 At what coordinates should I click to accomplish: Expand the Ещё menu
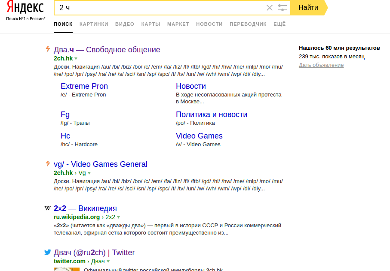coord(279,24)
